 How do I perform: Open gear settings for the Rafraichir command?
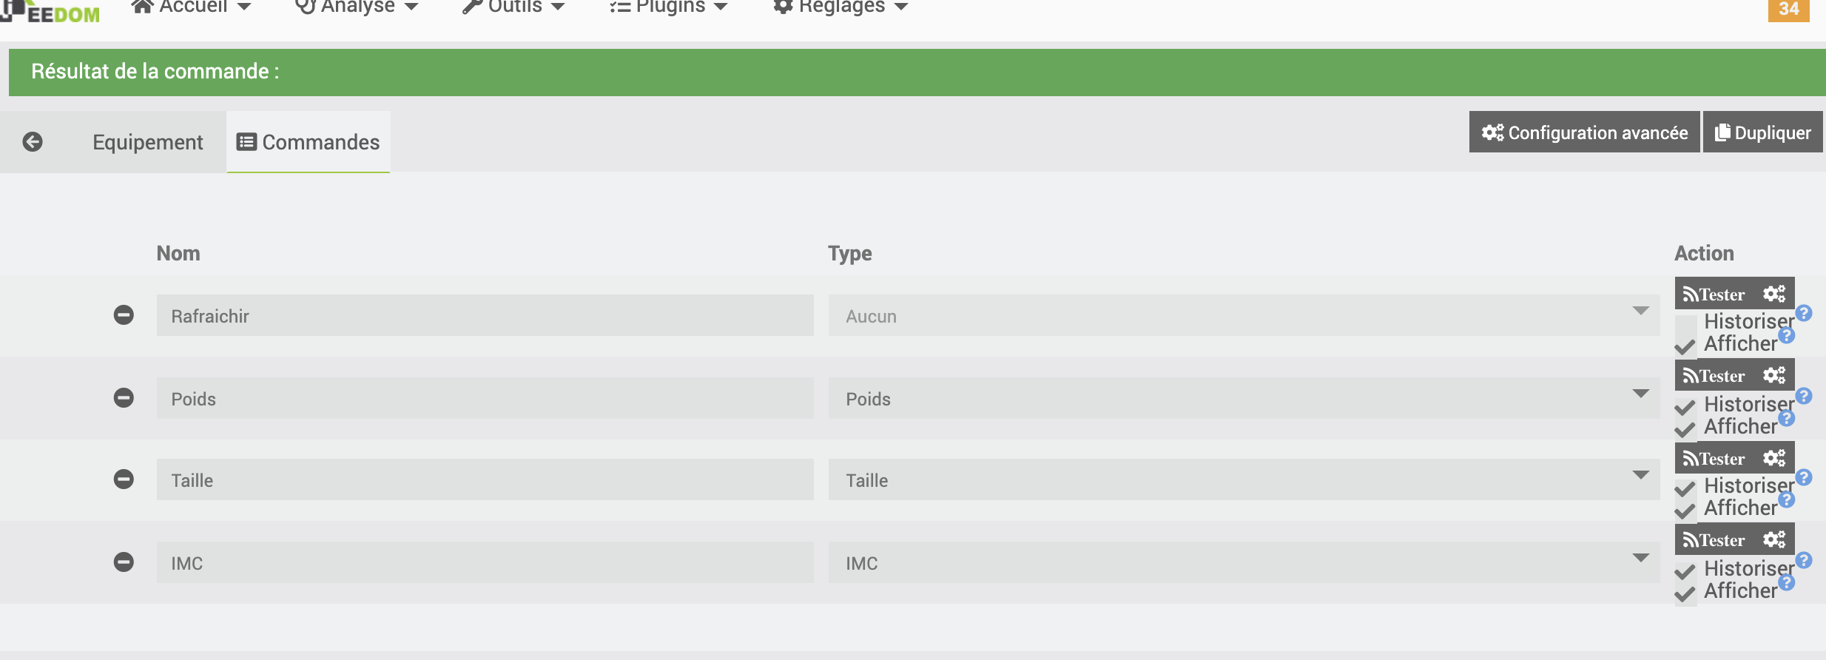click(1774, 294)
